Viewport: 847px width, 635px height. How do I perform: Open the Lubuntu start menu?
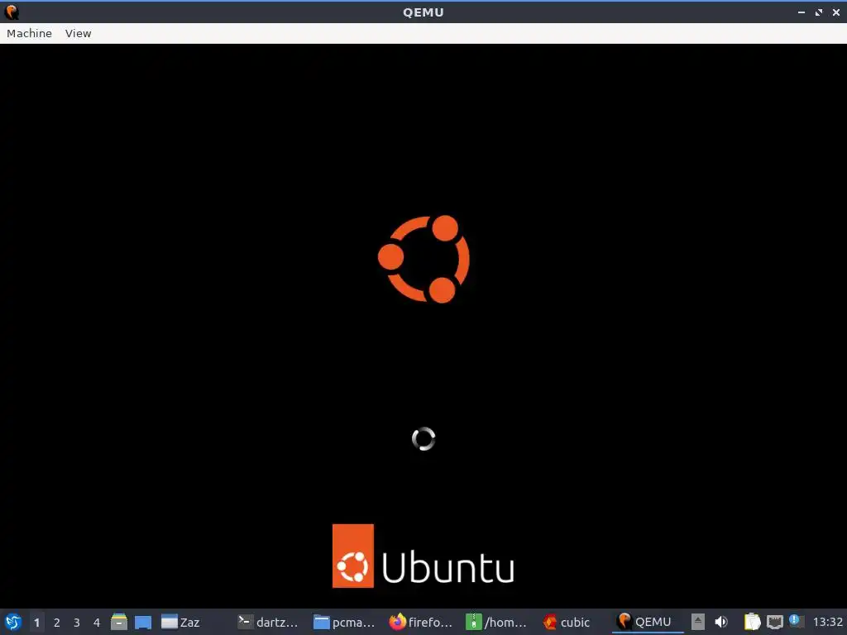coord(13,622)
